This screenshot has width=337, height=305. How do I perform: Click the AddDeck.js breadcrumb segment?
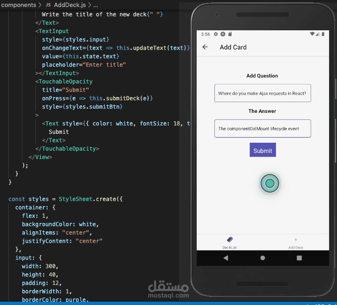click(70, 5)
